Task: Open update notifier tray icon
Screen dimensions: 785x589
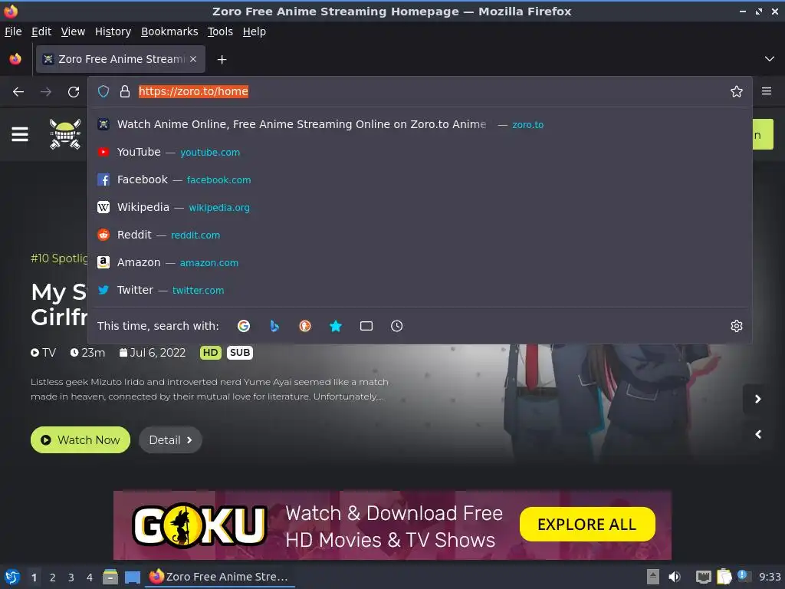Action: point(744,576)
